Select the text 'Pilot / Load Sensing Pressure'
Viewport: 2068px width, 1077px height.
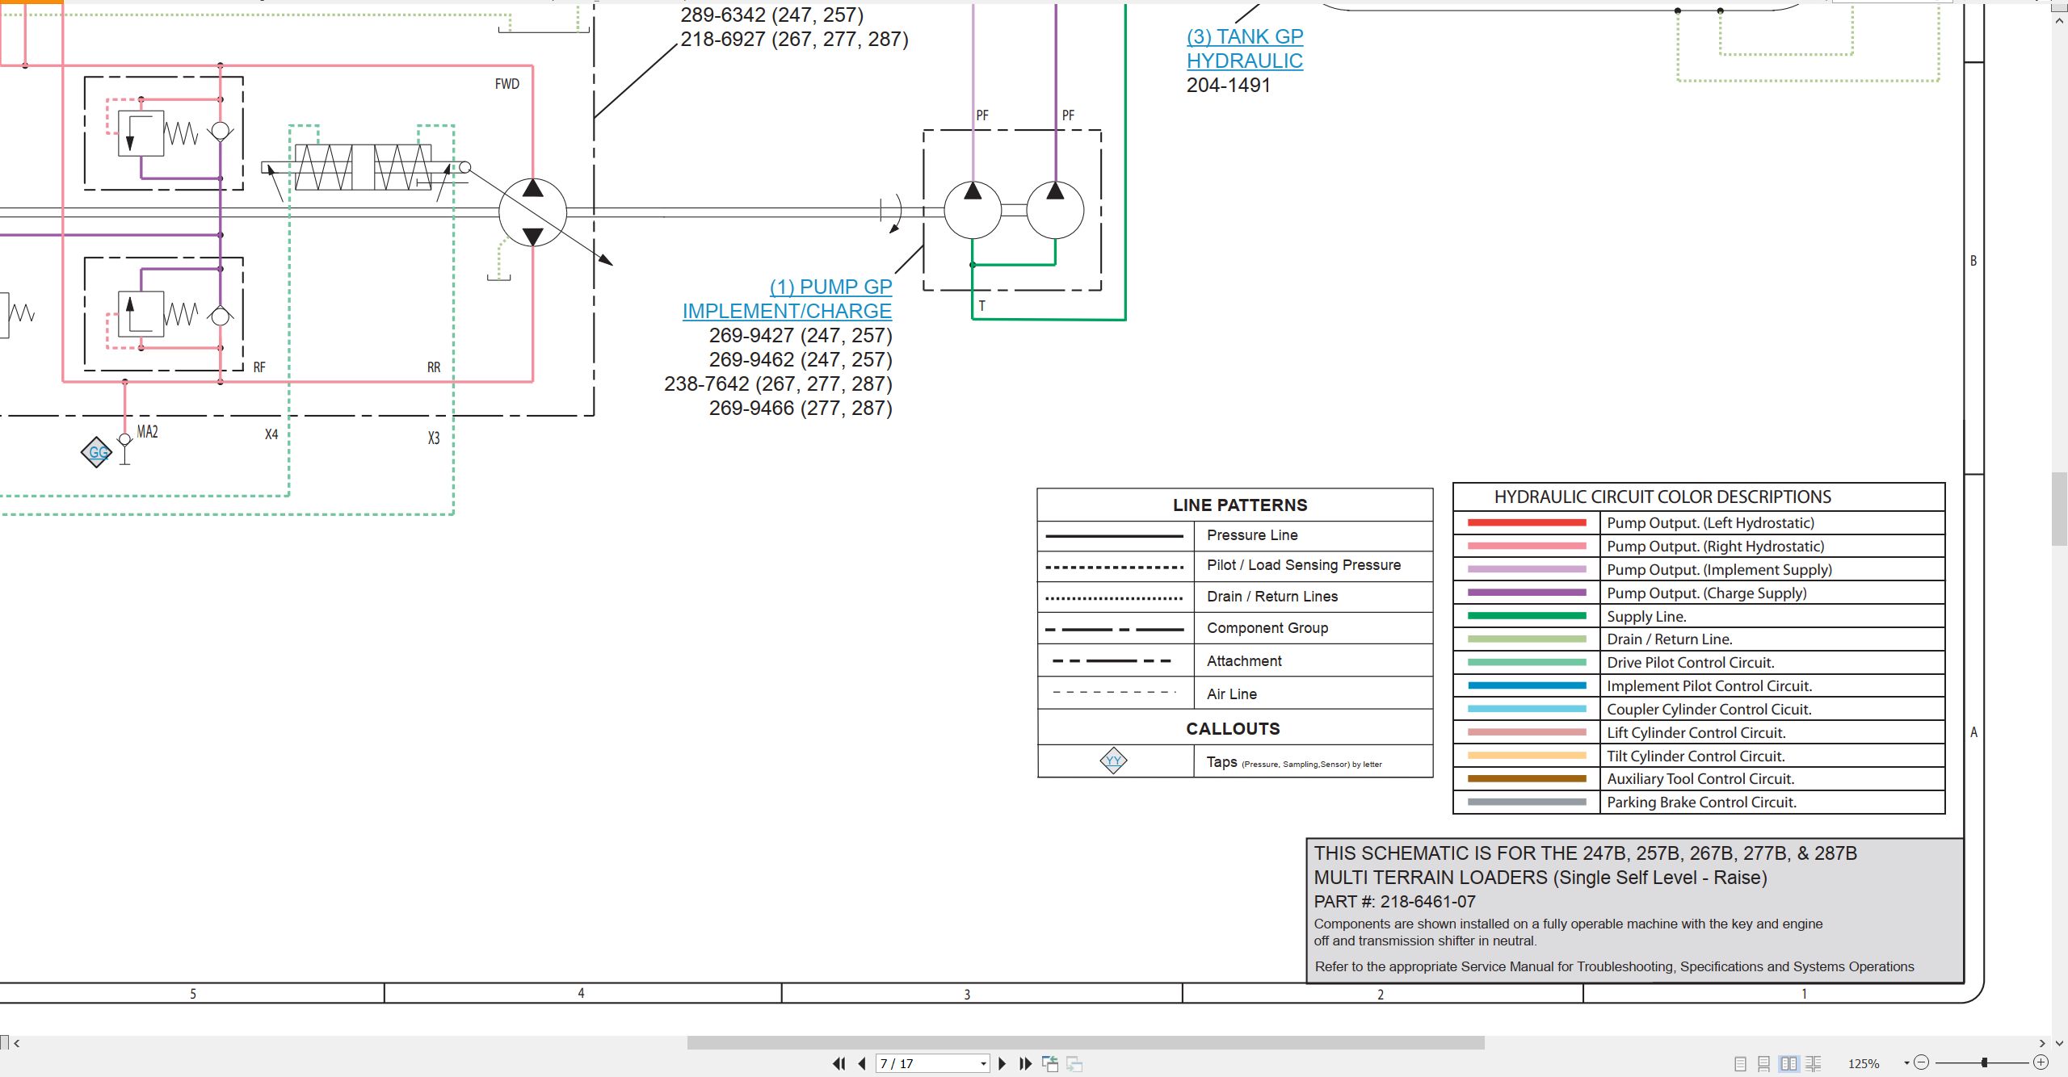(x=1304, y=565)
